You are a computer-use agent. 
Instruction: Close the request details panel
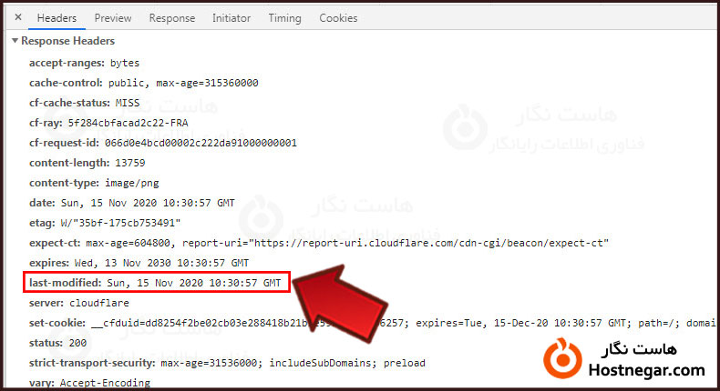(18, 17)
